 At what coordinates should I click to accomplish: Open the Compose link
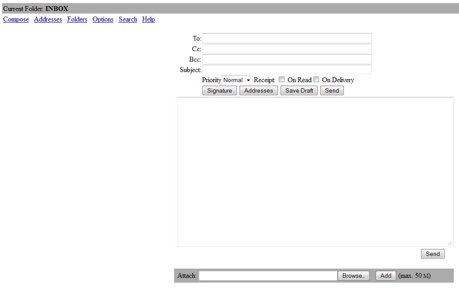[16, 19]
